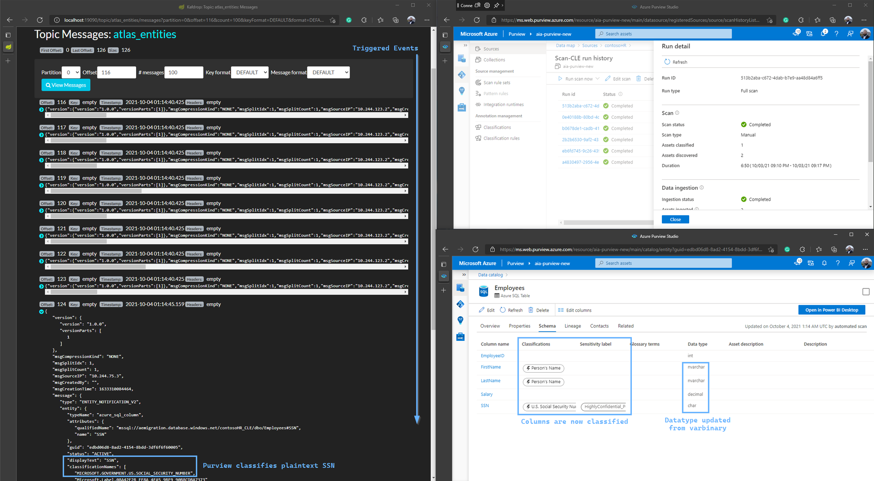This screenshot has height=481, width=874.
Task: Open Scan rule sets in Purview sidebar
Action: coord(496,83)
